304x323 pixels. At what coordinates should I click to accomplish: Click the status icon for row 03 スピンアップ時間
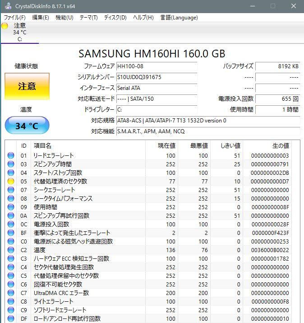[x=11, y=164]
